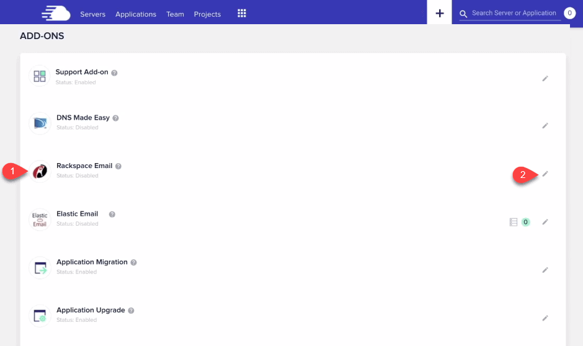This screenshot has height=346, width=583.
Task: Click the Elastic Email green count badge
Action: (x=525, y=222)
